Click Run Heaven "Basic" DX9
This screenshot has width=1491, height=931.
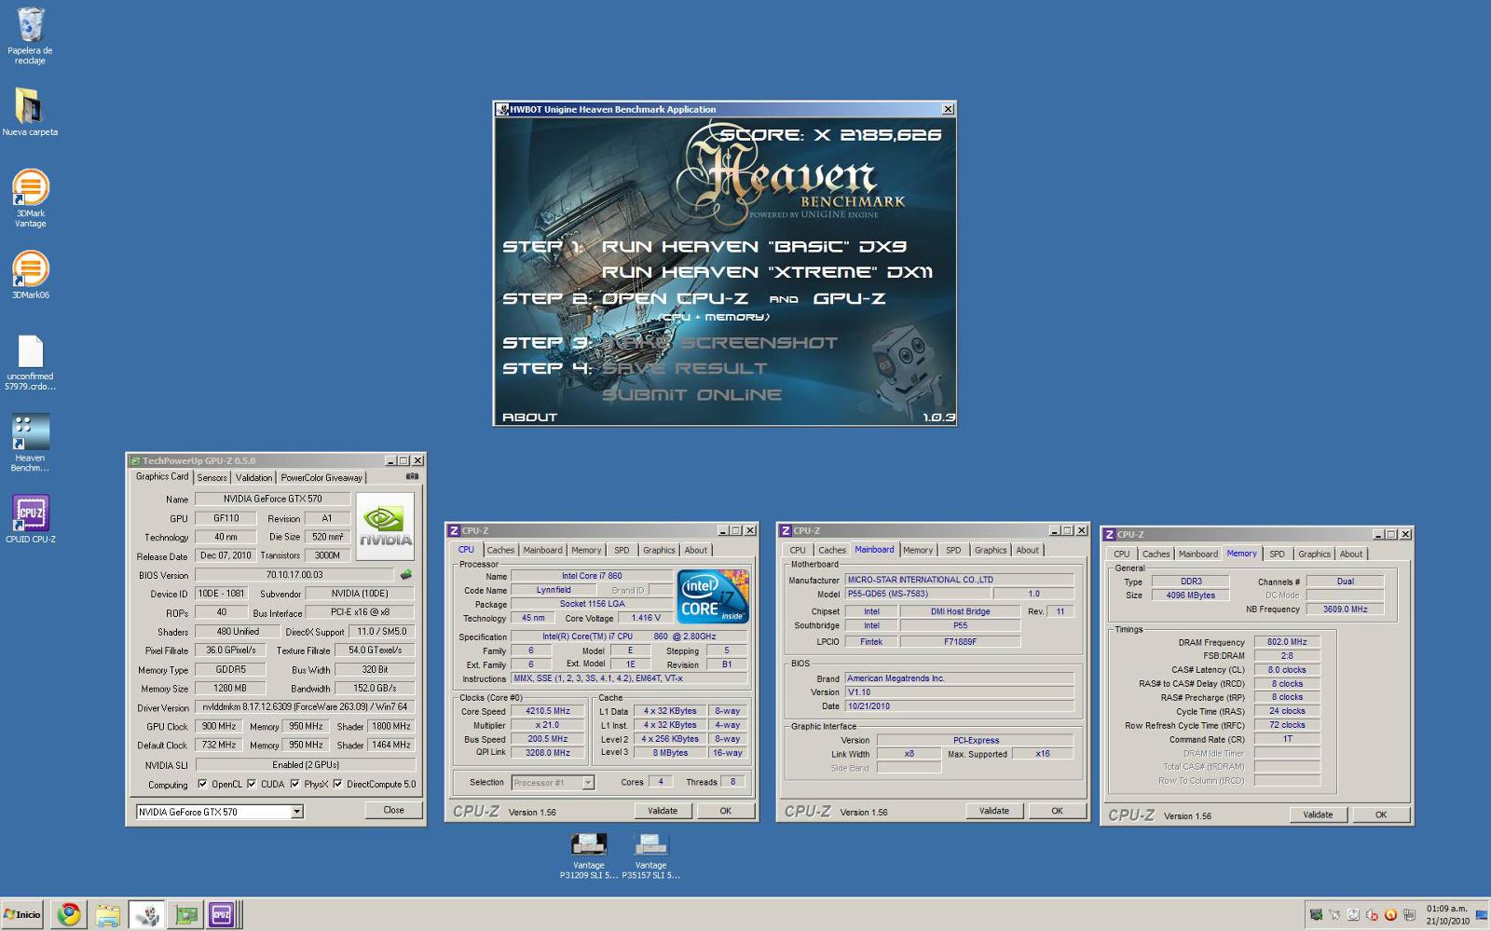754,247
